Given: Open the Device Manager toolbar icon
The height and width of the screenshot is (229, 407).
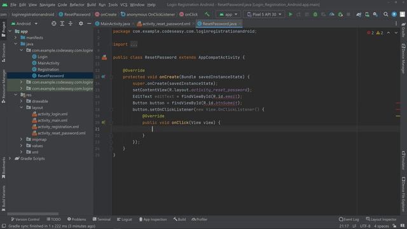Looking at the screenshot, I should [x=367, y=14].
